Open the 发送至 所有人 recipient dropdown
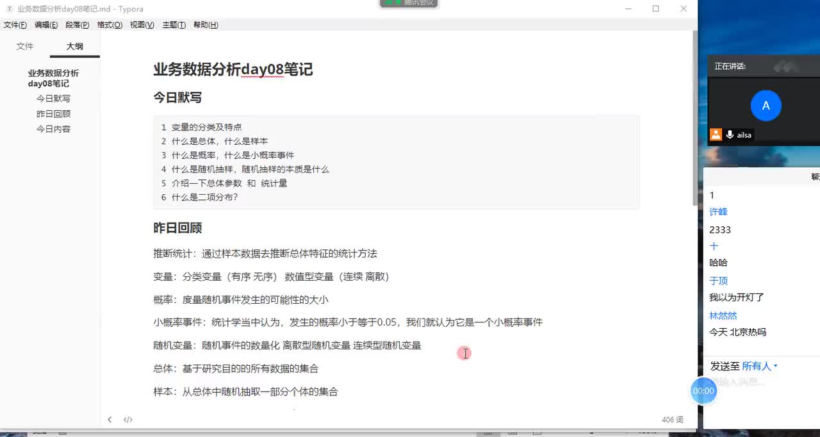The image size is (820, 437). [x=760, y=366]
